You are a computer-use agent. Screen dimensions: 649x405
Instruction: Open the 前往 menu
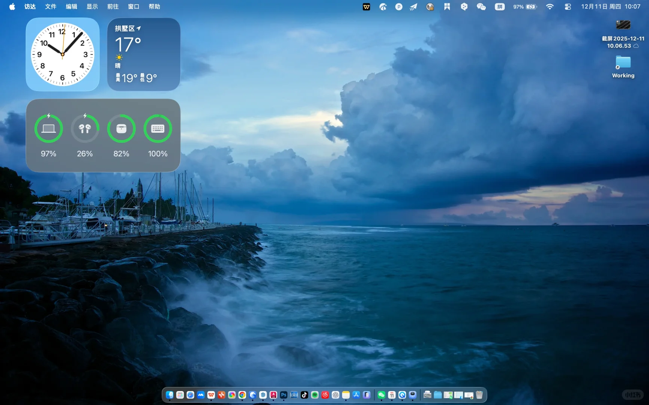click(x=112, y=6)
